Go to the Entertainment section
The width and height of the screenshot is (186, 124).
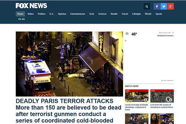[x=77, y=14]
